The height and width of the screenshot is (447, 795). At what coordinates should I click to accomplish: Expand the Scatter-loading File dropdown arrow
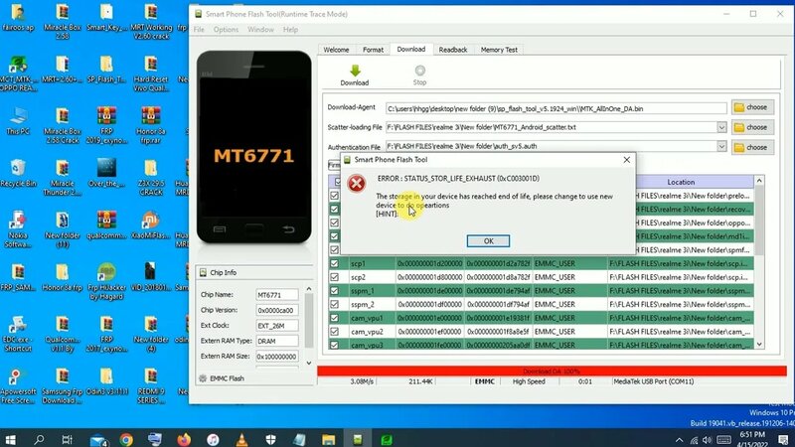721,127
